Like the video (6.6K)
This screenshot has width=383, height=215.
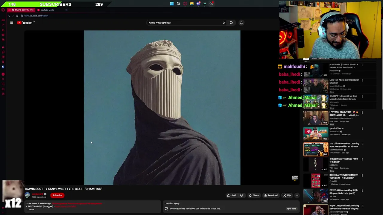232,195
